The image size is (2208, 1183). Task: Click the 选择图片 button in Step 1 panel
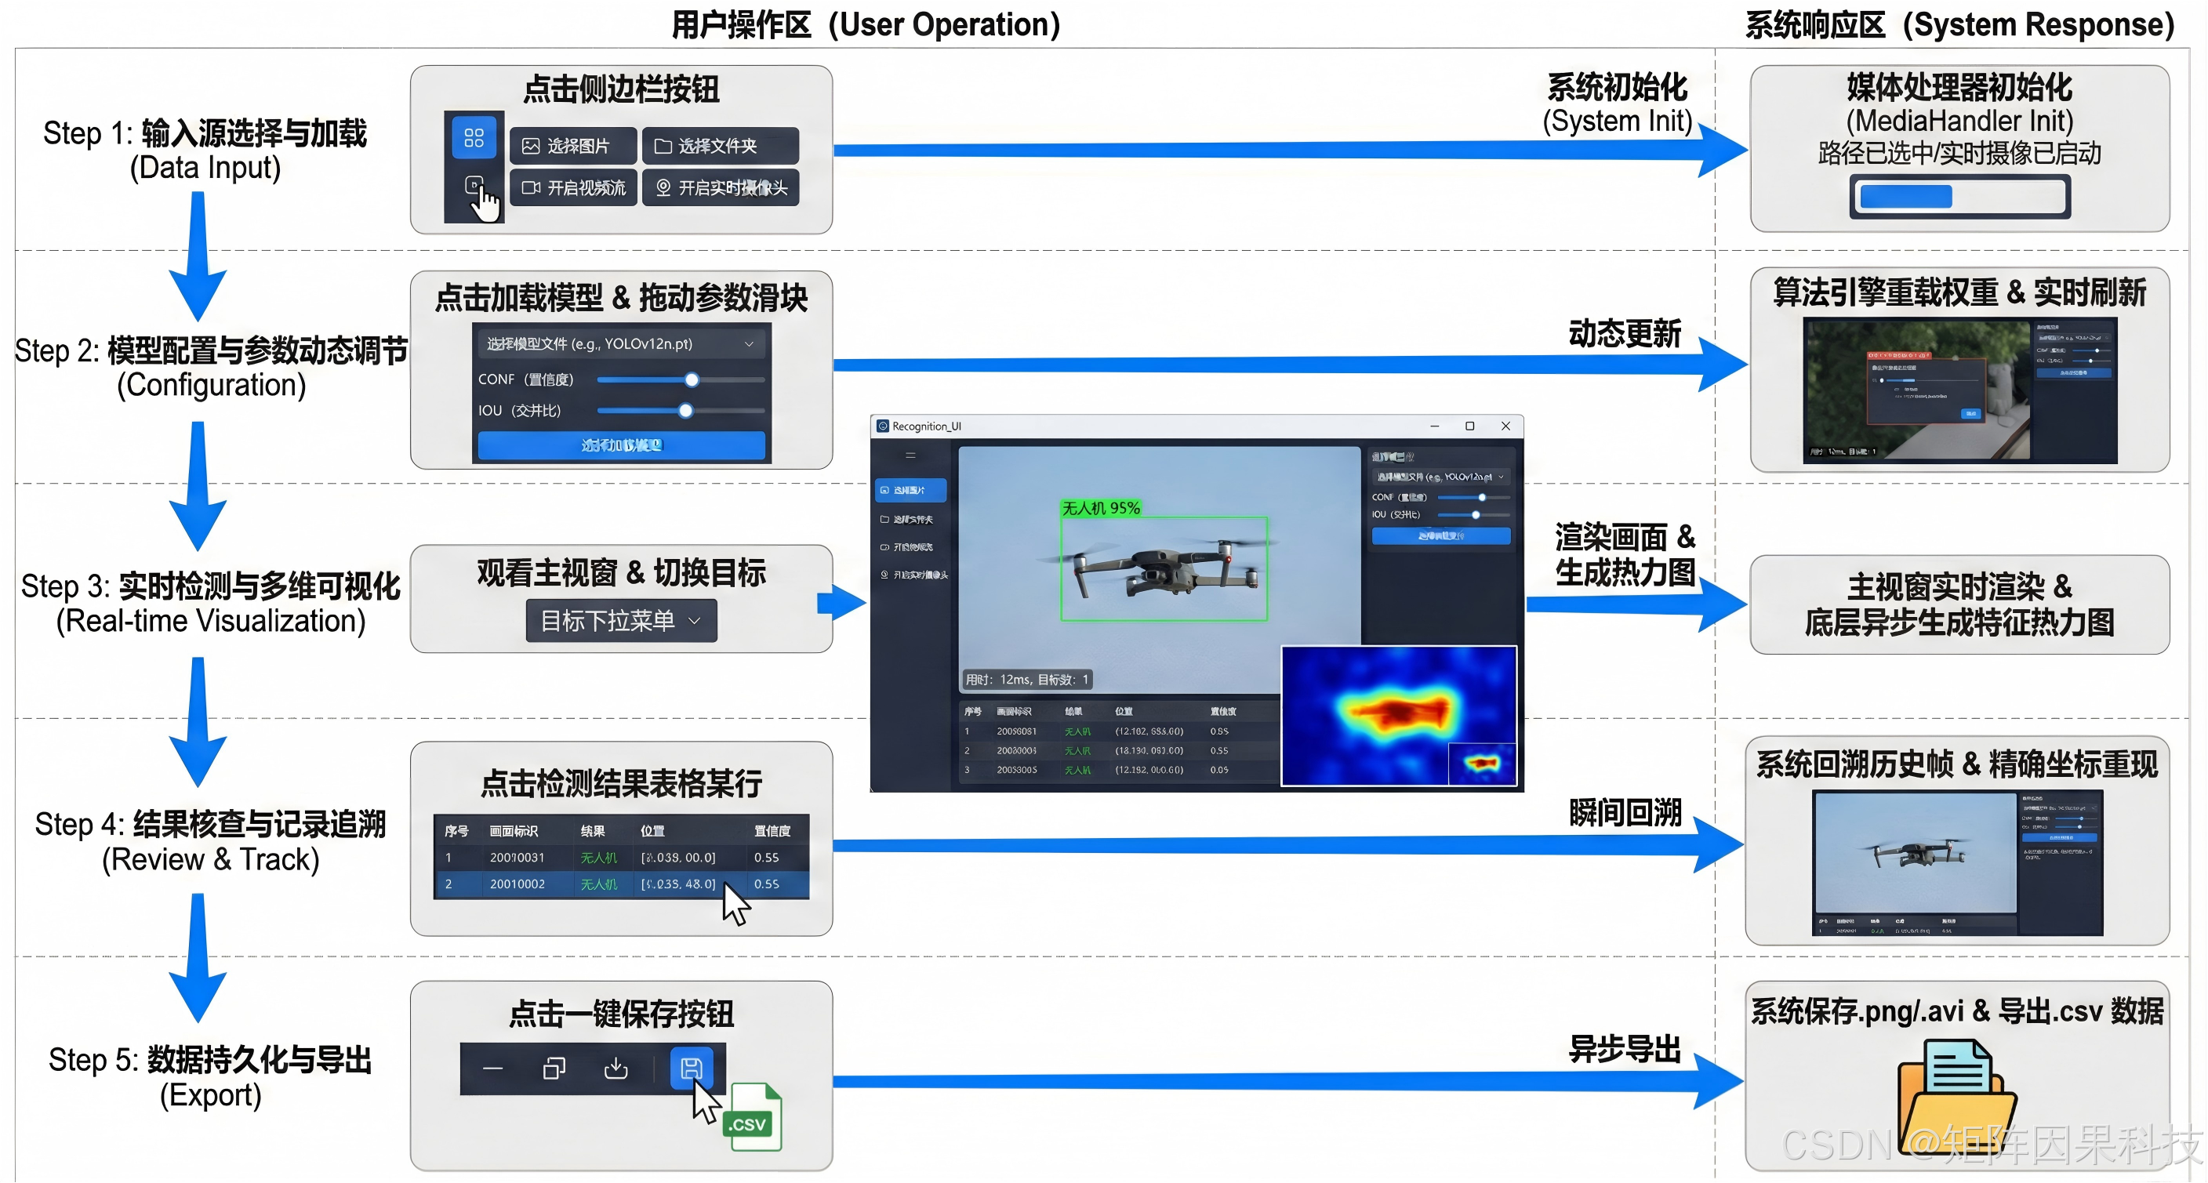(x=573, y=146)
